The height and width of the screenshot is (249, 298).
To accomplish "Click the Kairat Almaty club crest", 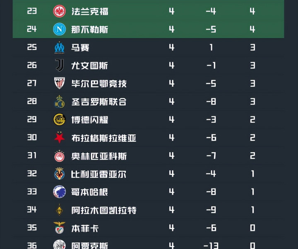I will pos(60,210).
